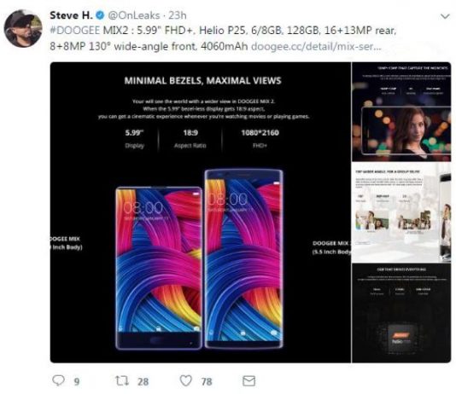456x394 pixels.
Task: Open the Minimal Bezels main image
Action: (x=201, y=212)
